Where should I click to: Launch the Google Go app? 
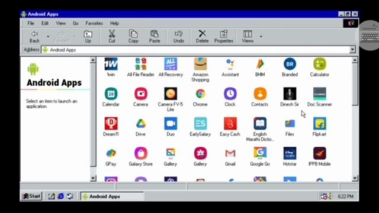point(260,153)
